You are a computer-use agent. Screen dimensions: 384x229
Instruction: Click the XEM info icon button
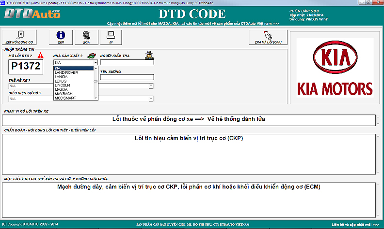pyautogui.click(x=61, y=37)
